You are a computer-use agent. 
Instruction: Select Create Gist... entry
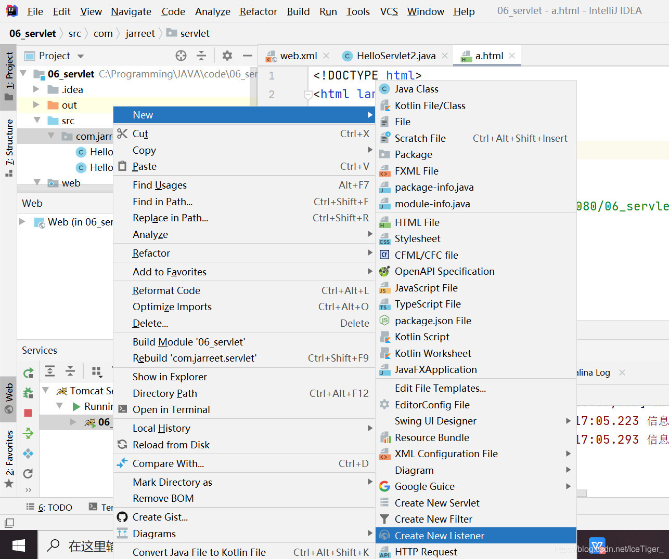[244, 517]
